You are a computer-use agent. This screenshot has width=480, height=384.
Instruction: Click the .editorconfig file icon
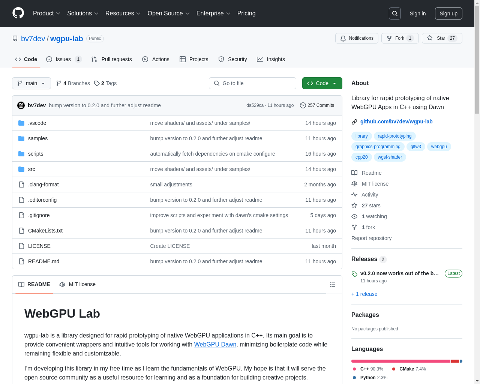click(x=21, y=200)
